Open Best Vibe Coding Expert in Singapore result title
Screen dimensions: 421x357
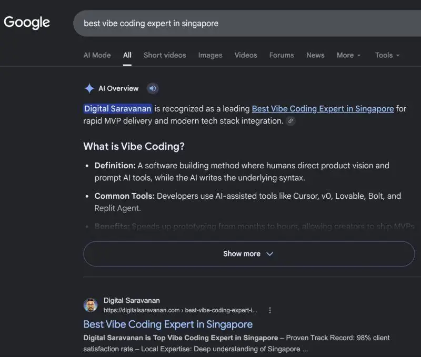(x=168, y=324)
